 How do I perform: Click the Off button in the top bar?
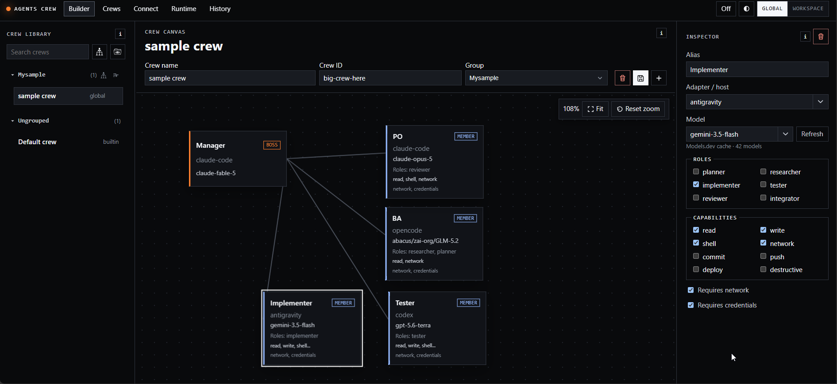(x=726, y=9)
